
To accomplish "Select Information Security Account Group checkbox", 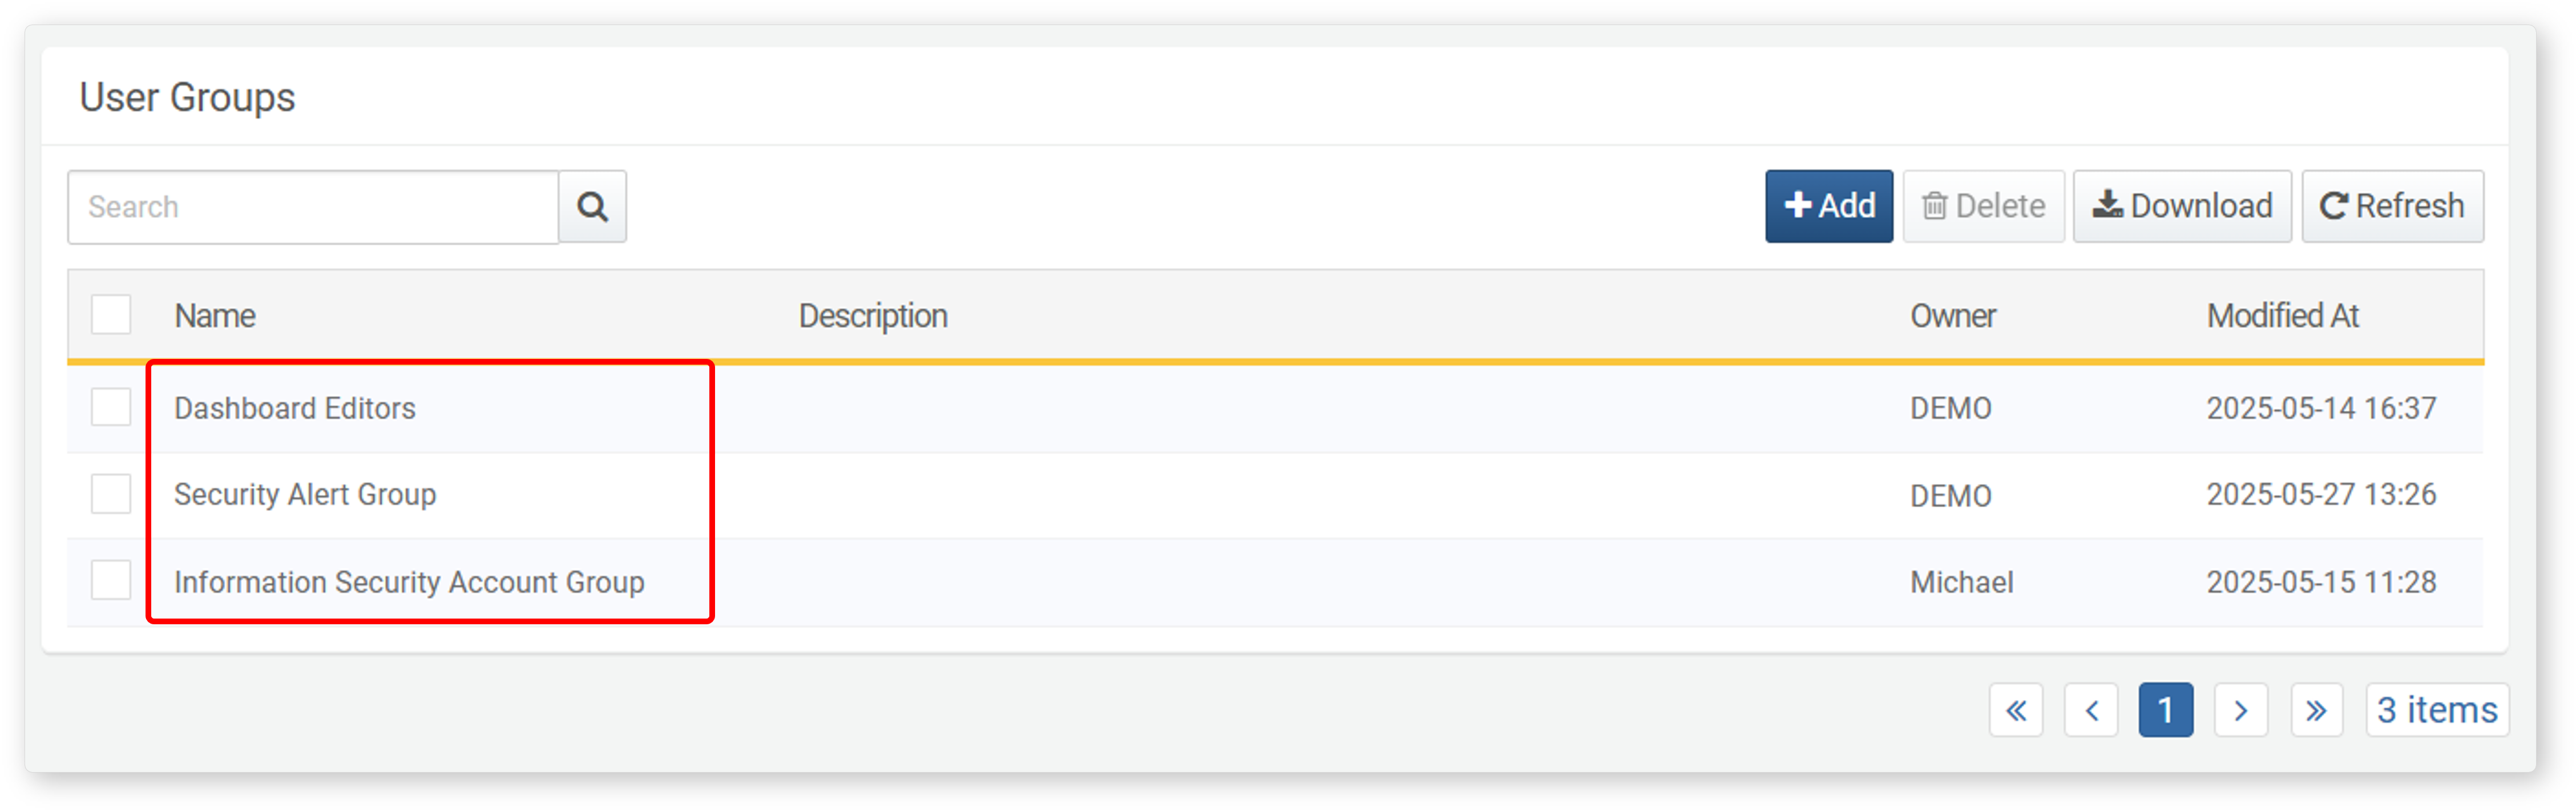I will coord(111,580).
